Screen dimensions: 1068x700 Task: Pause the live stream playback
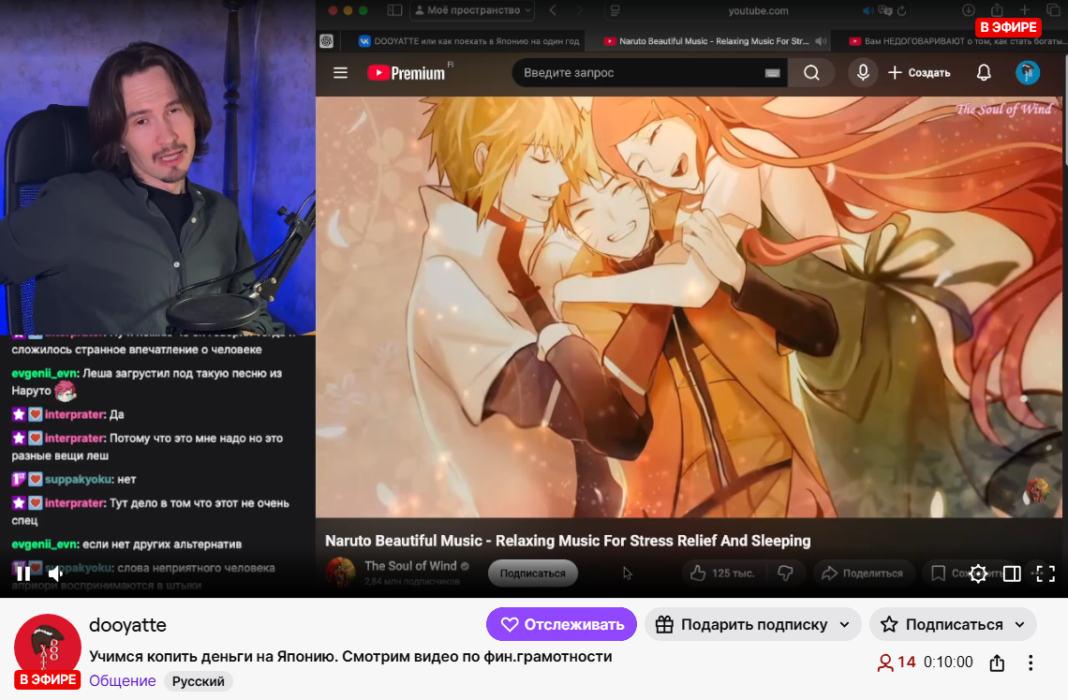pos(22,573)
